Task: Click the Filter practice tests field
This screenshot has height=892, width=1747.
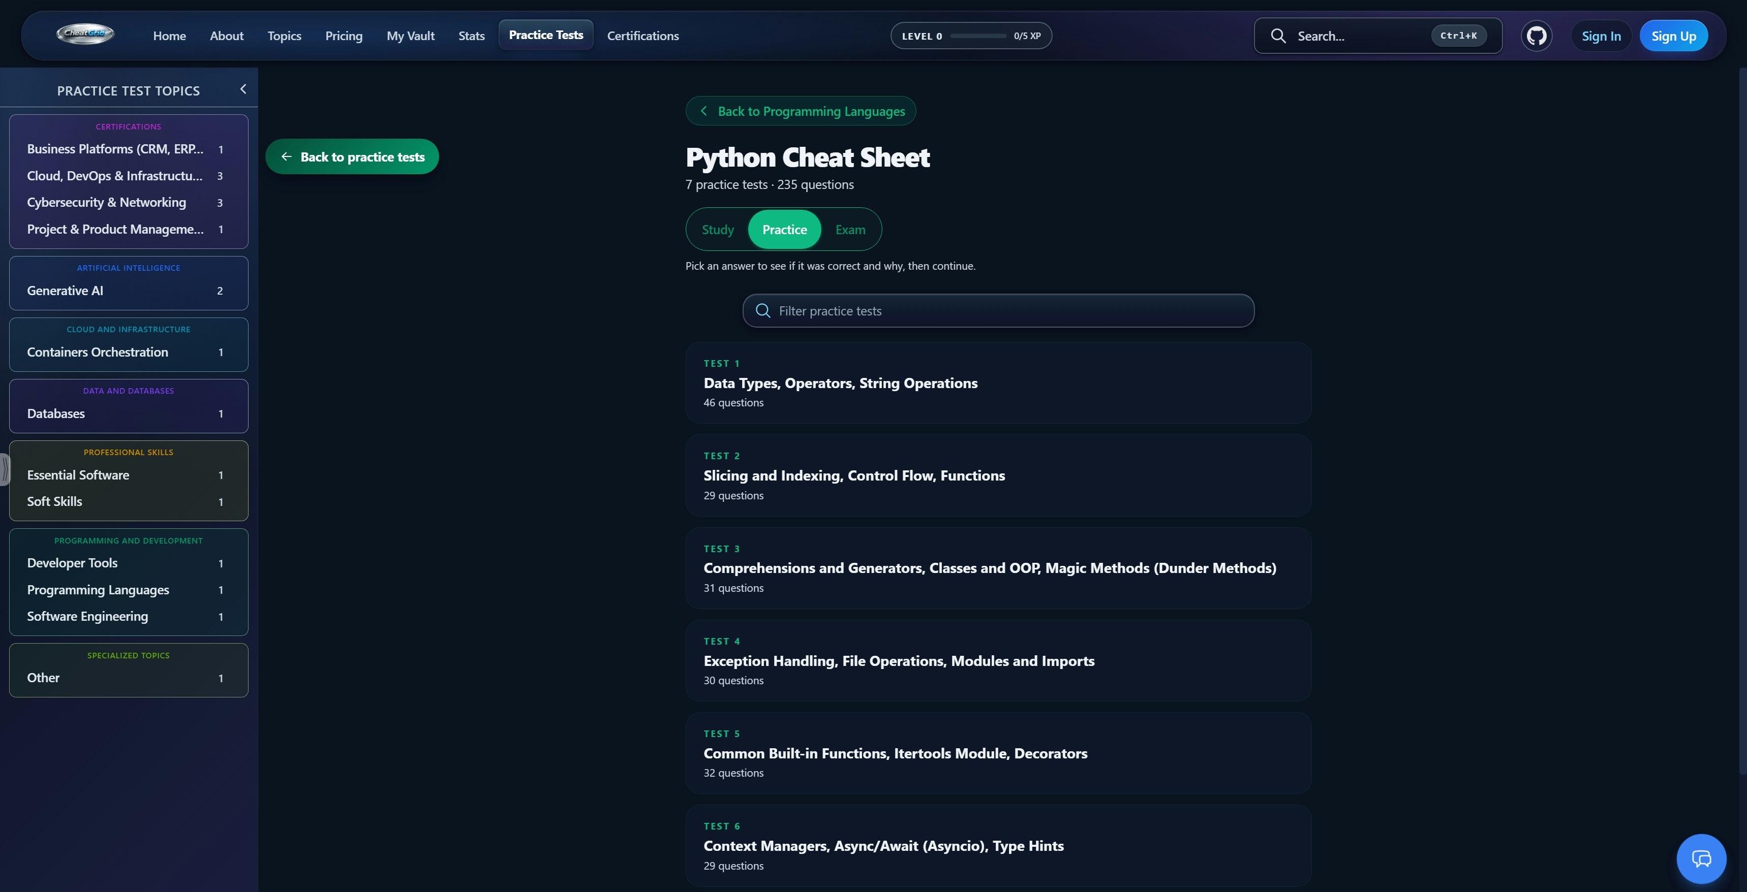Action: point(998,310)
